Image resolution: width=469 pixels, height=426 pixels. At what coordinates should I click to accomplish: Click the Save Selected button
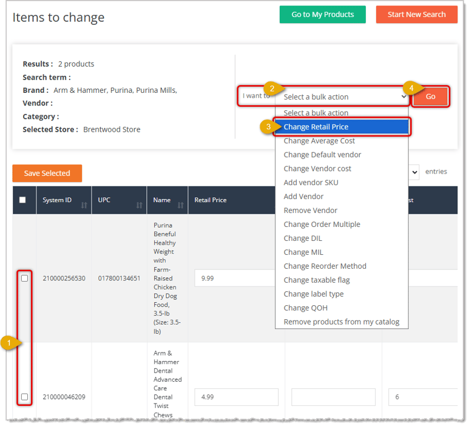tap(47, 174)
